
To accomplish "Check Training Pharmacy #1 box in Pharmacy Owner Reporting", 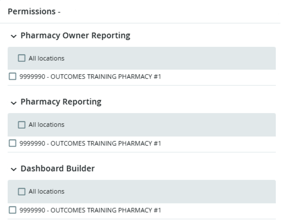I will [x=12, y=77].
